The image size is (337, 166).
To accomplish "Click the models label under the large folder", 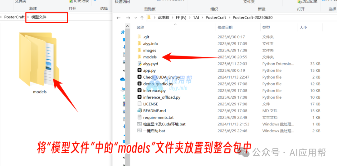I will click(40, 92).
